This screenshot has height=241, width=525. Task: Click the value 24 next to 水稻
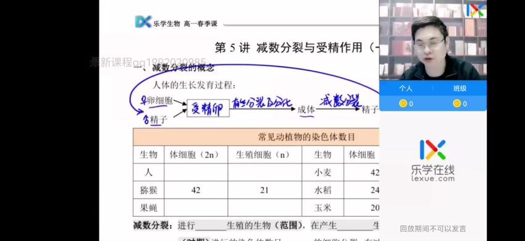point(375,190)
